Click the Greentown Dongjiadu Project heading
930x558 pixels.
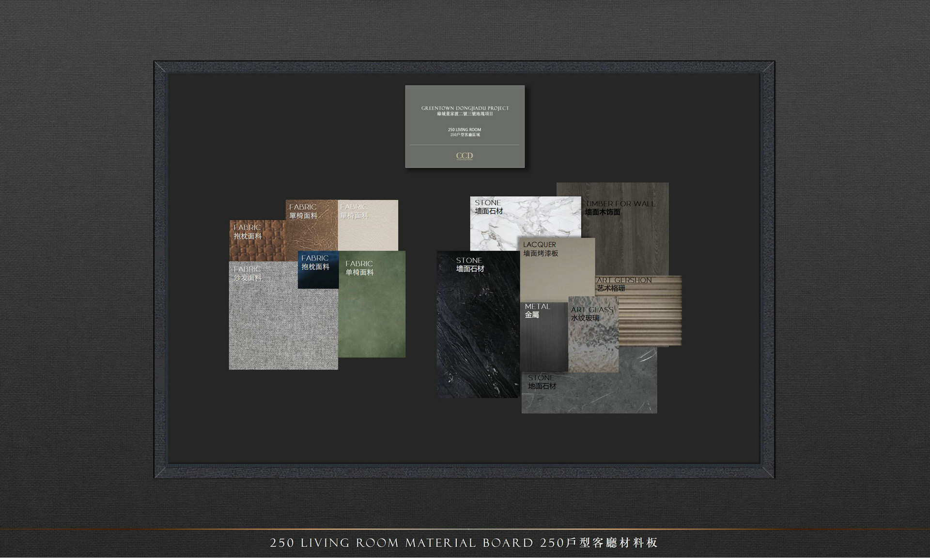pyautogui.click(x=465, y=108)
